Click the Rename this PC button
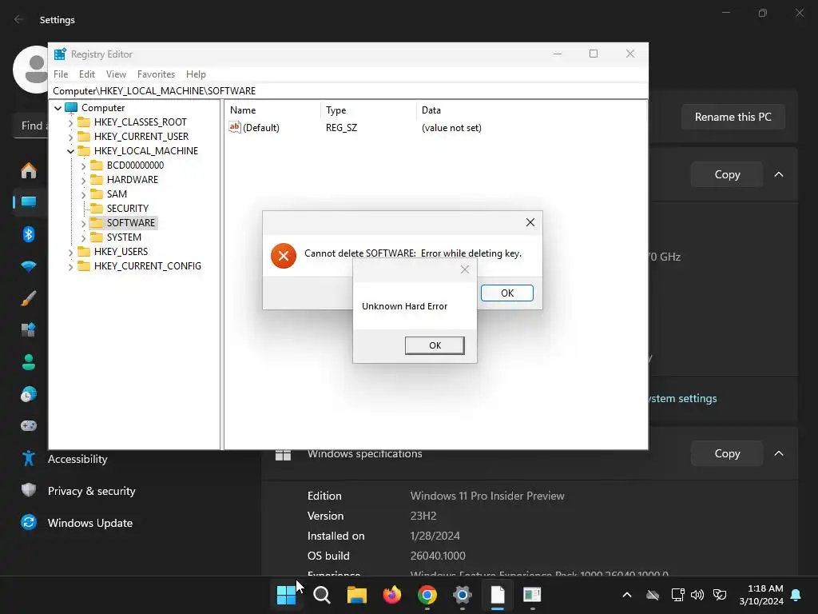Screen dimensions: 818x614 [733, 117]
